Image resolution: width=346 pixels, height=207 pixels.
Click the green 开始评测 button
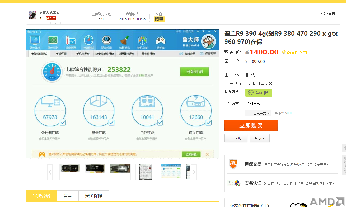click(x=194, y=72)
